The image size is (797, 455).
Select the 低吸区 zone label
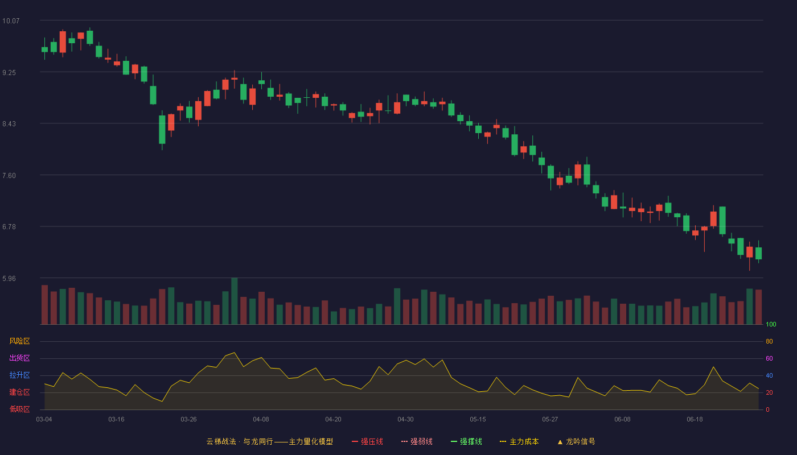[20, 409]
